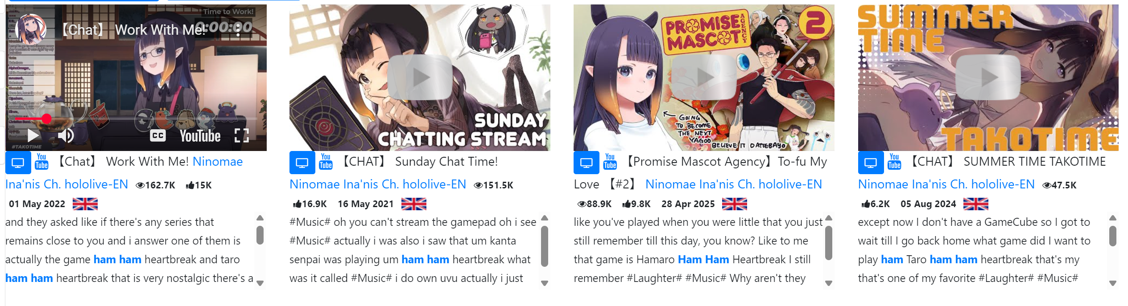Click monitor icon under Work With Me video

coord(18,163)
